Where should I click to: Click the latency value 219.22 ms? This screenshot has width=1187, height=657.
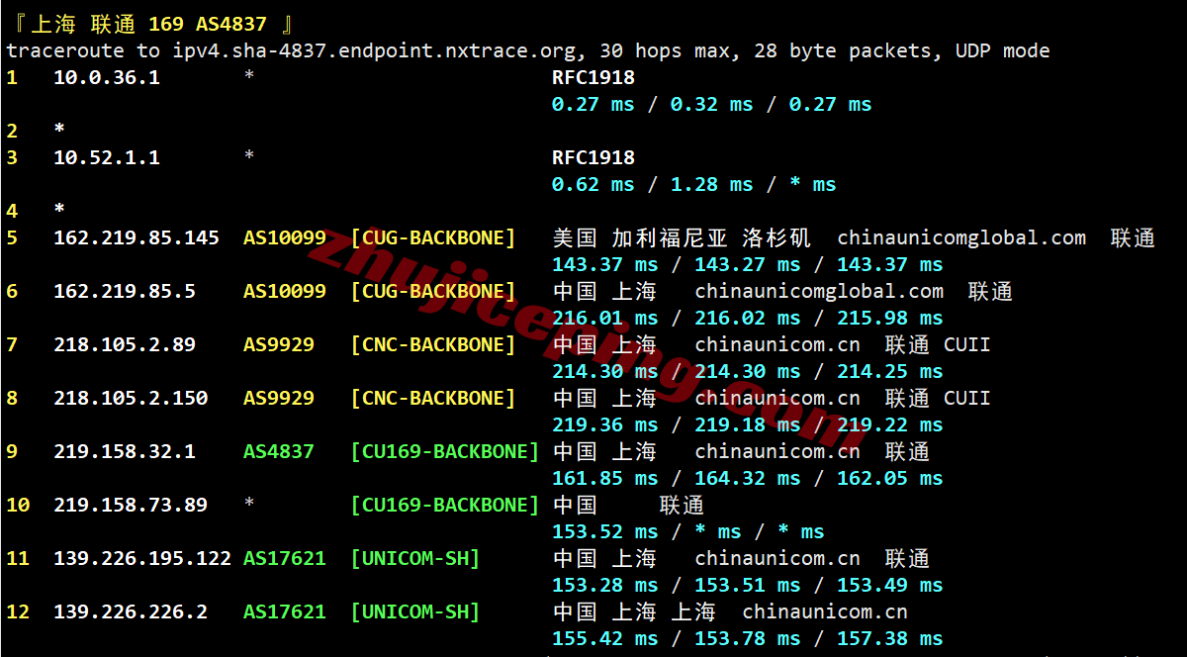890,424
